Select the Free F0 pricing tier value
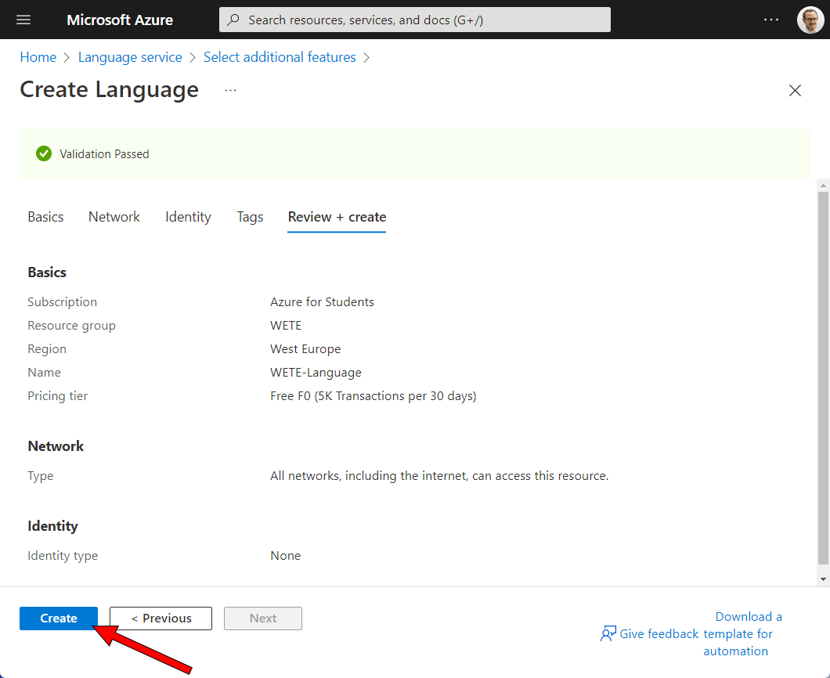 (373, 396)
